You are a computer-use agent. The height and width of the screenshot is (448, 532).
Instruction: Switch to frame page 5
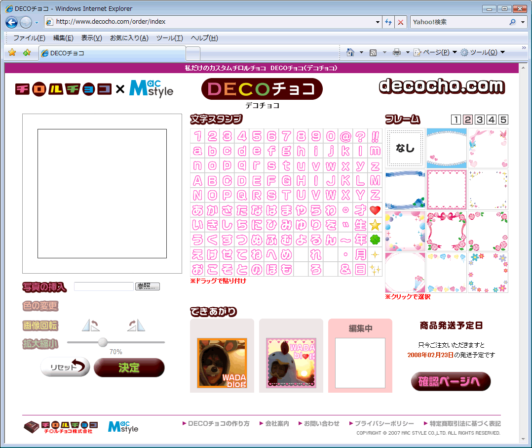point(503,120)
